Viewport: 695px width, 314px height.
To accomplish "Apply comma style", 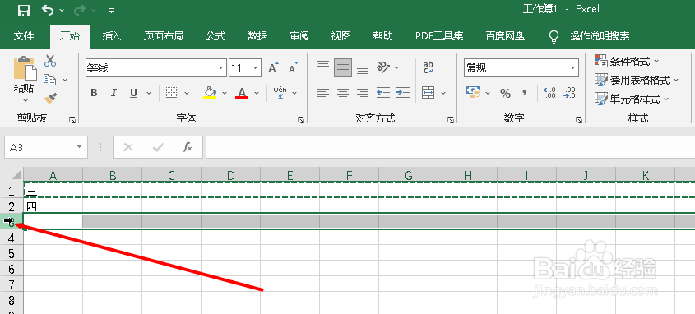I will [x=525, y=93].
